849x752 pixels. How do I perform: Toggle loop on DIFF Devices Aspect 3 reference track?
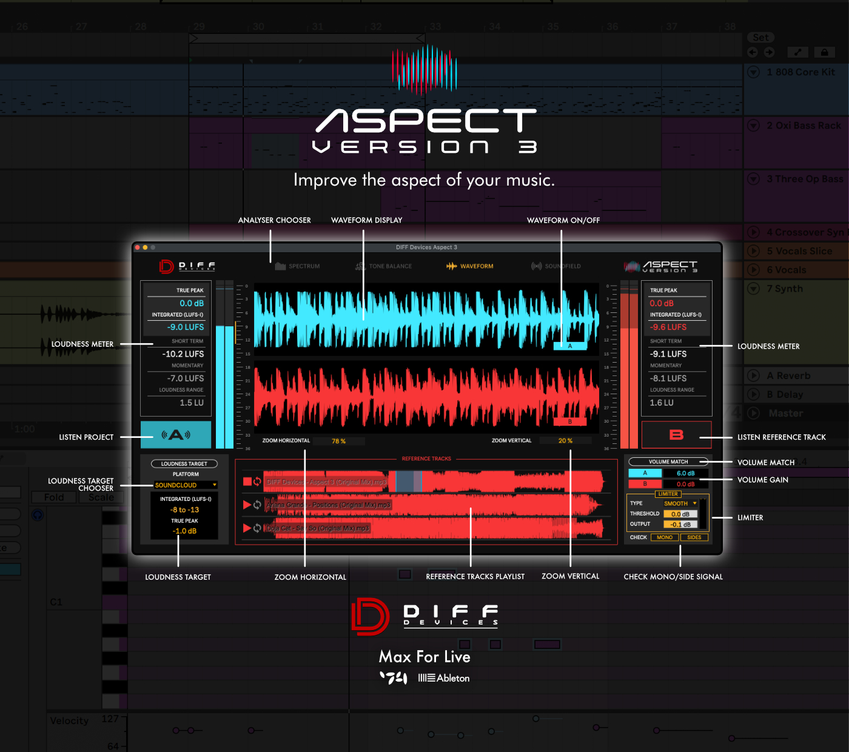click(257, 482)
